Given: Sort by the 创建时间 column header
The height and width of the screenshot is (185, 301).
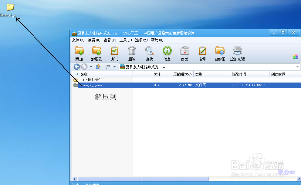Looking at the screenshot, I should coord(285,74).
